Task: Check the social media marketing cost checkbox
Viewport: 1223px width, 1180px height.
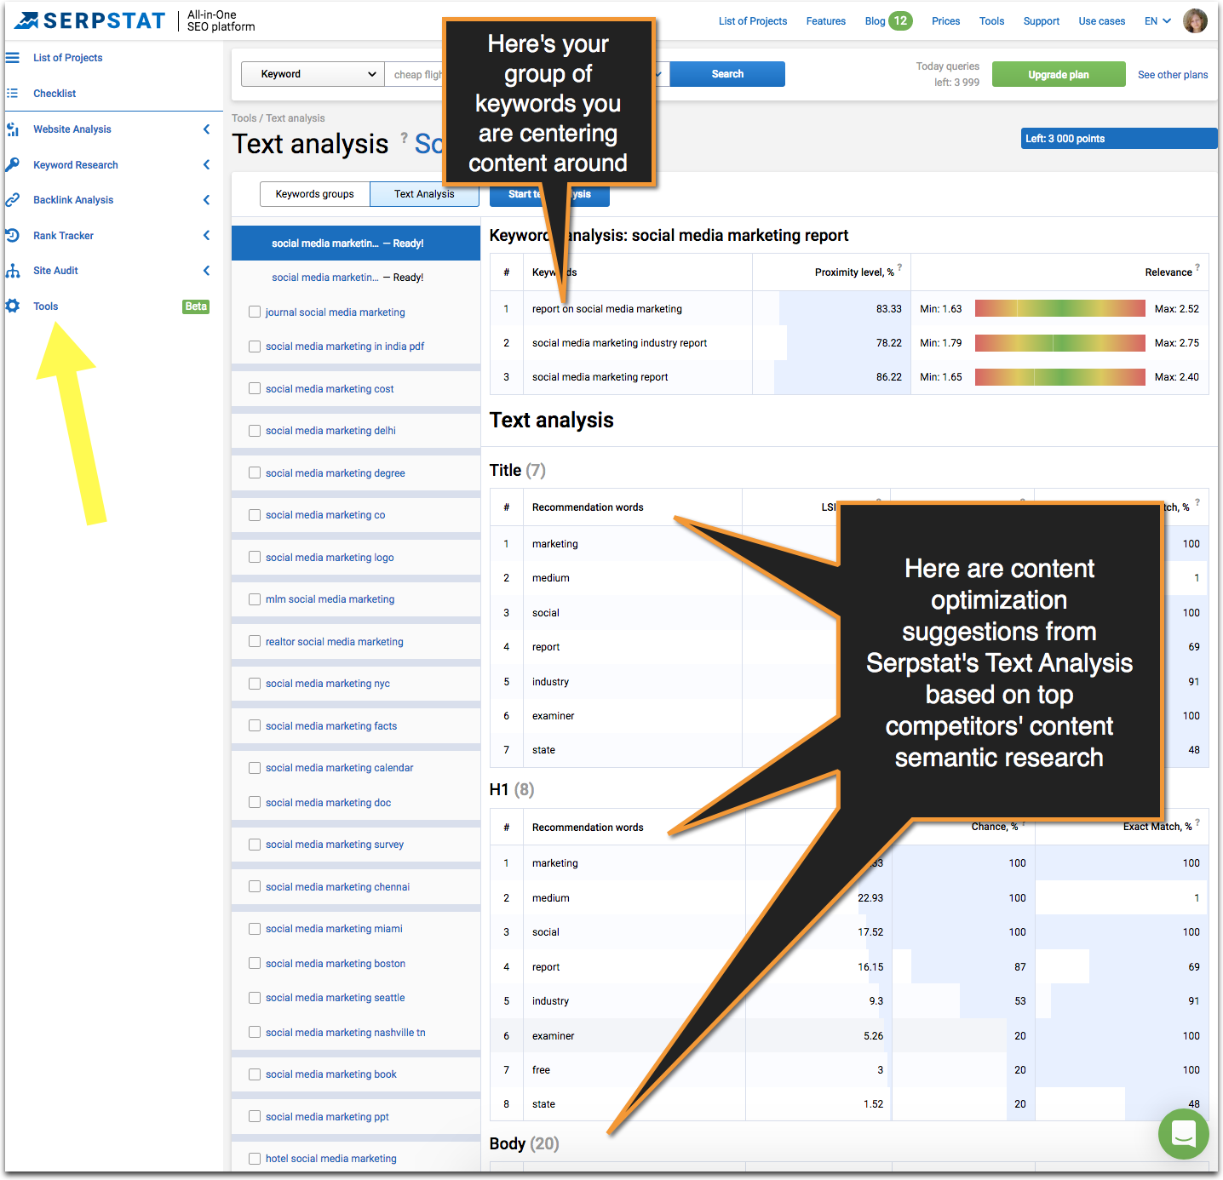Action: [255, 388]
